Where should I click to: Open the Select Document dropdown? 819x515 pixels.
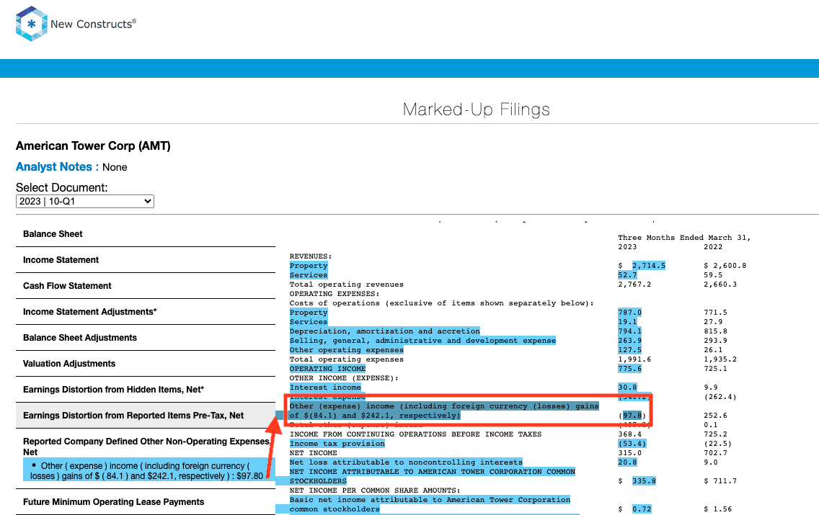click(x=85, y=202)
